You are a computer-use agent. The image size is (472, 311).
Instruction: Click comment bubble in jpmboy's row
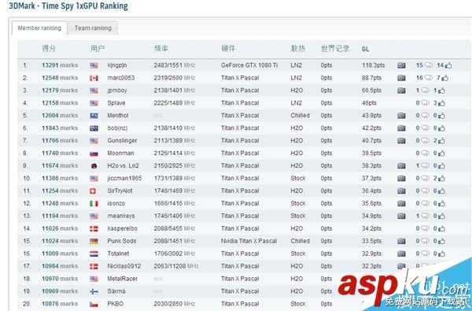coord(425,91)
